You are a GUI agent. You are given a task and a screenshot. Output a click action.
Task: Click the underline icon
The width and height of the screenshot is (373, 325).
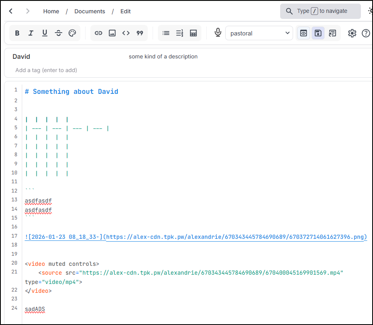click(45, 33)
